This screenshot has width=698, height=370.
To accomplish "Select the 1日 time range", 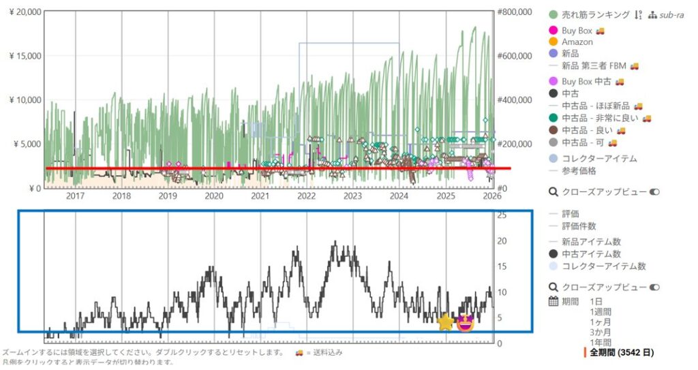I will pyautogui.click(x=596, y=301).
